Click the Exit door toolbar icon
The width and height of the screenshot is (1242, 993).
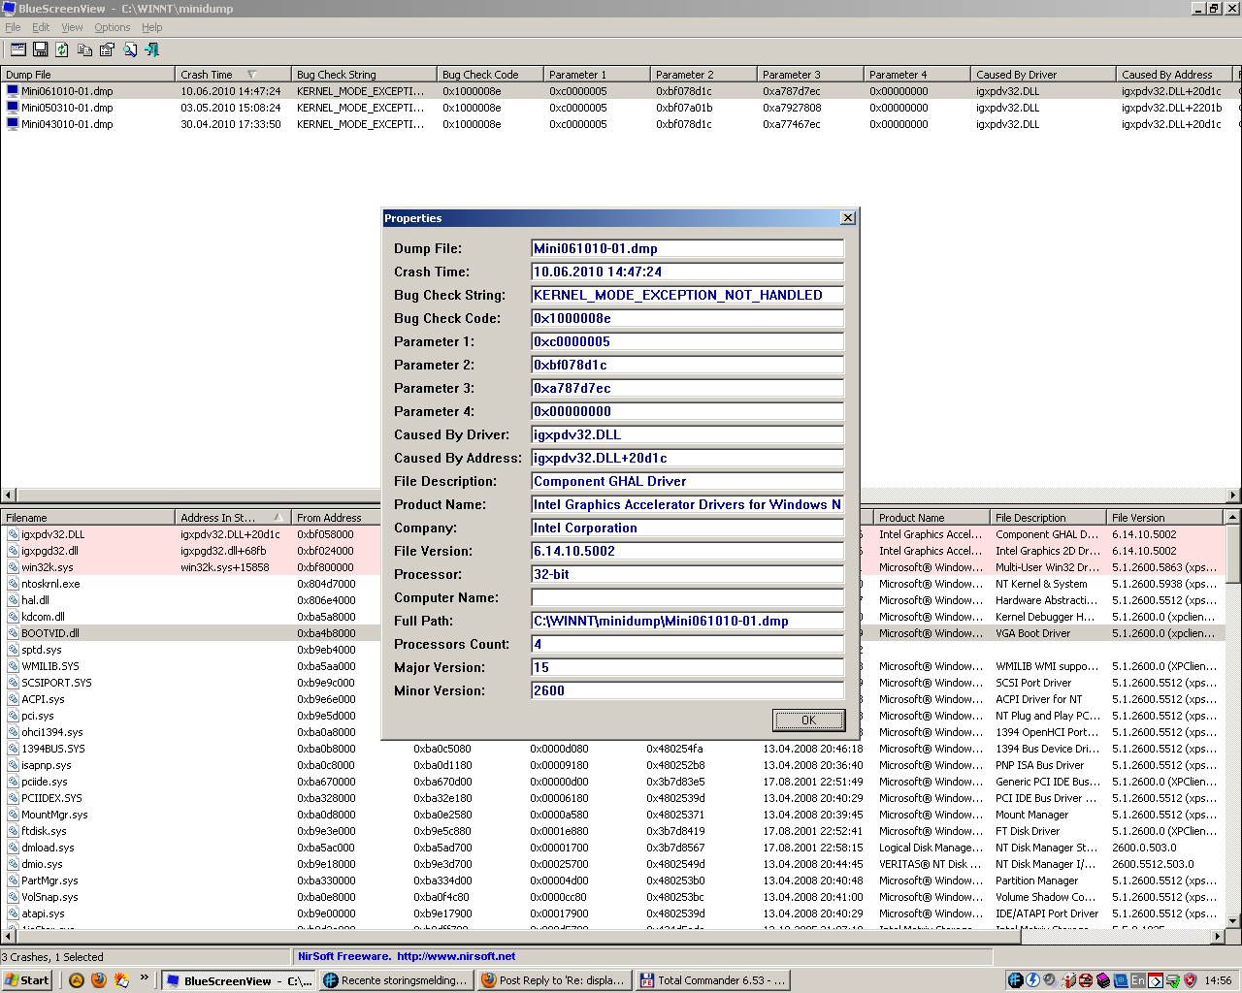pyautogui.click(x=152, y=49)
